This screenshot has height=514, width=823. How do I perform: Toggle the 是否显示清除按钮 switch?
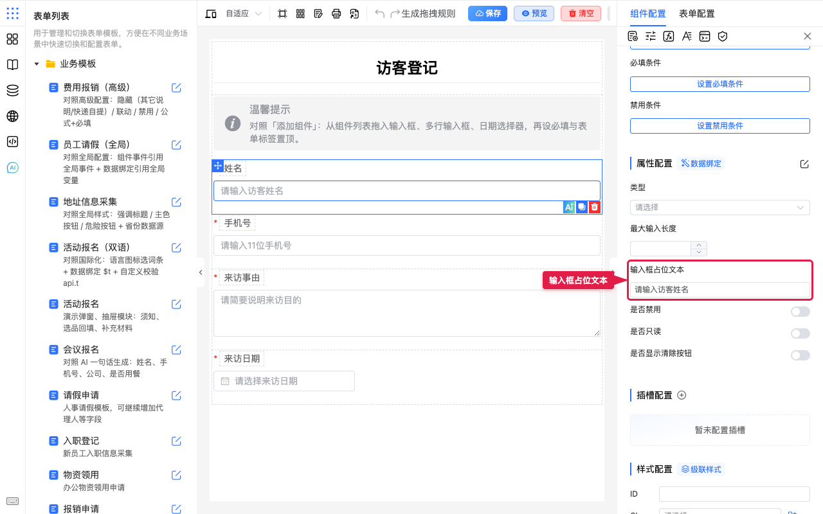pyautogui.click(x=800, y=355)
